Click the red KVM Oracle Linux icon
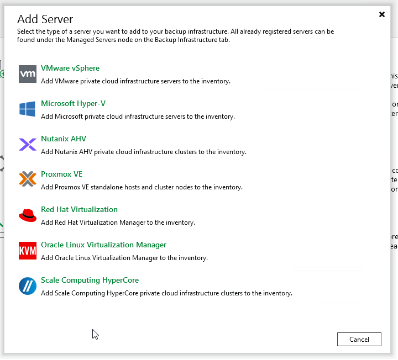 click(28, 251)
